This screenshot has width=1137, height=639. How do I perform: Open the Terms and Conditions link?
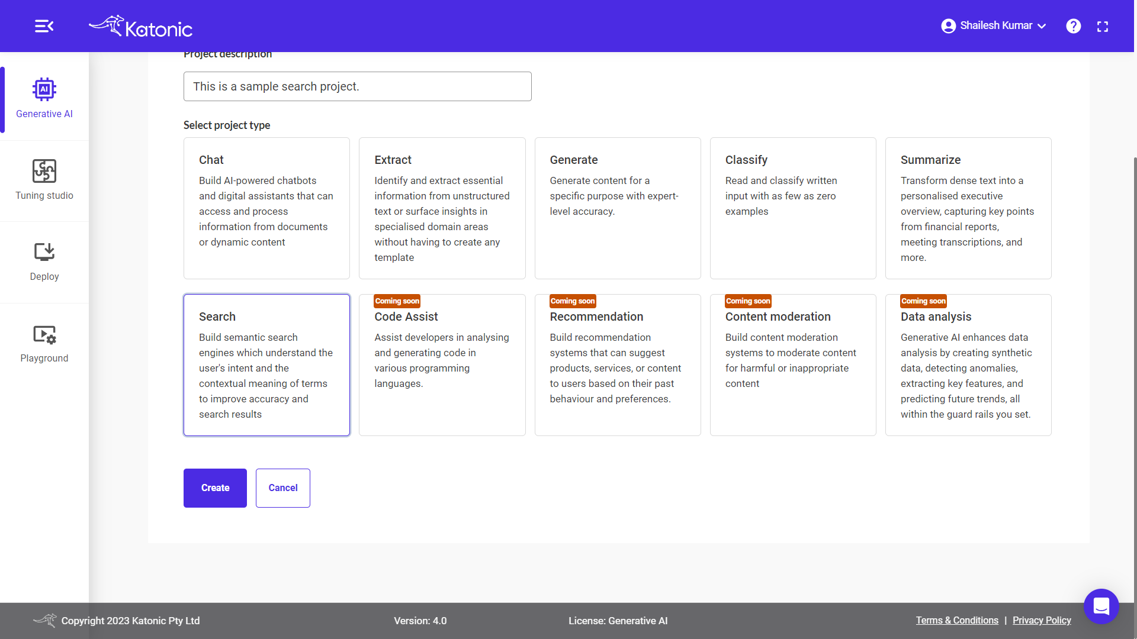[956, 620]
